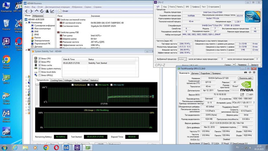Open the Компьютер desktop icon

(6, 7)
